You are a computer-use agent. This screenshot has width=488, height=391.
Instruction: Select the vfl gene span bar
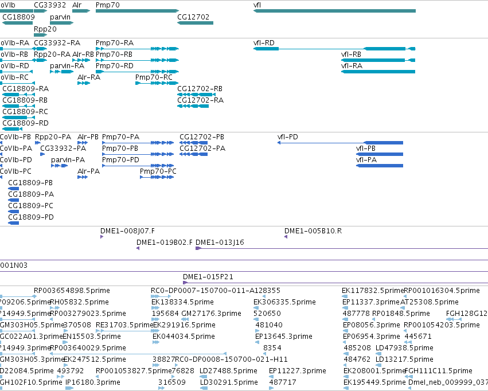(334, 11)
